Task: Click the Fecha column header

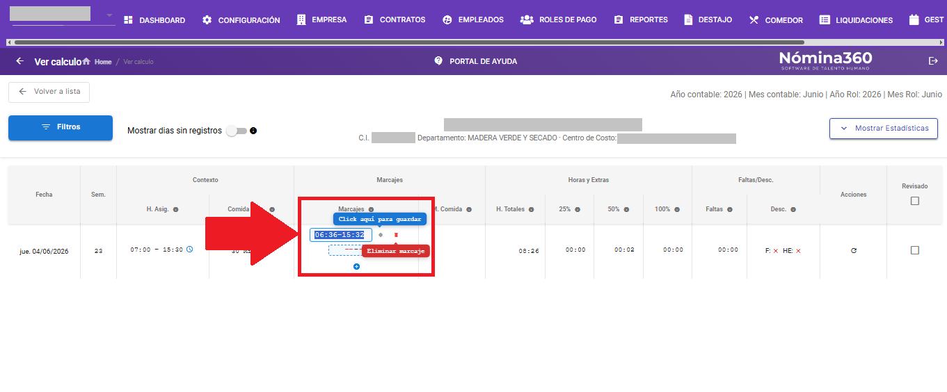Action: coord(44,195)
